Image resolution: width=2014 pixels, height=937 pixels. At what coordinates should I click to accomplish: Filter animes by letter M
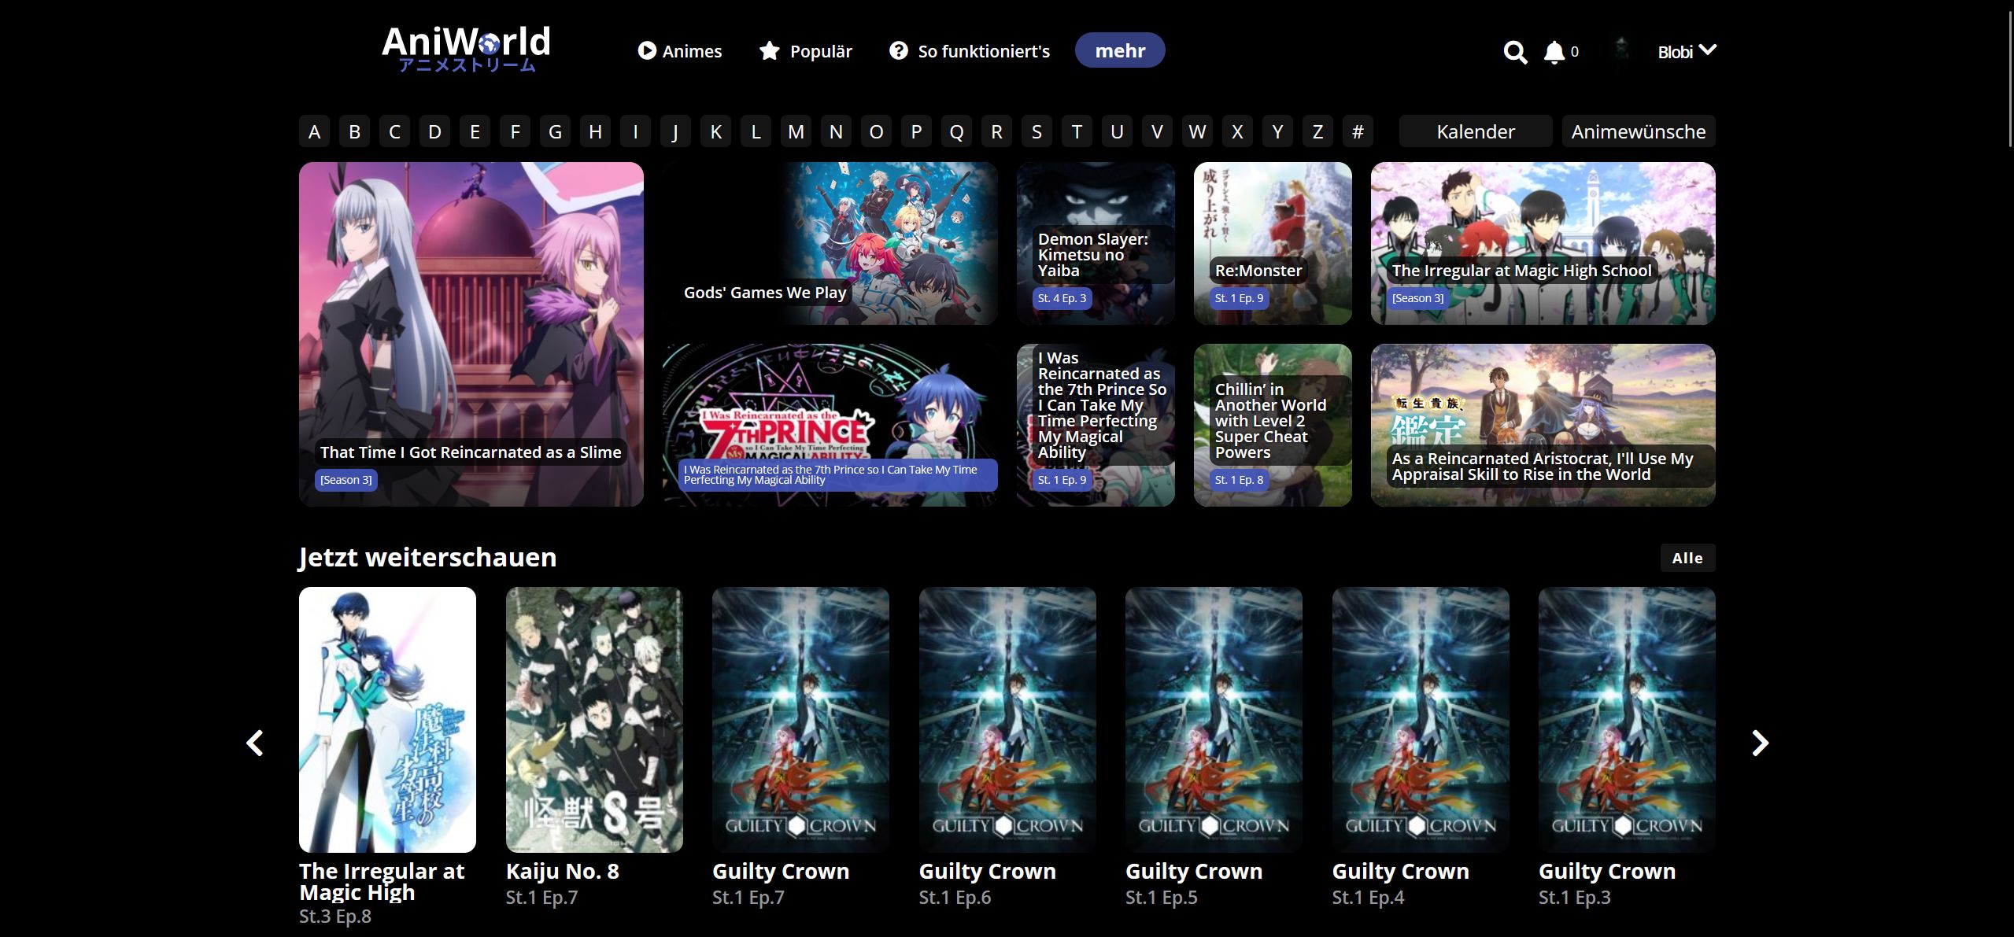click(796, 131)
